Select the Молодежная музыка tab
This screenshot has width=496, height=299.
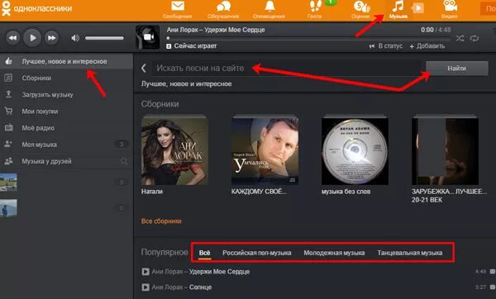click(334, 253)
